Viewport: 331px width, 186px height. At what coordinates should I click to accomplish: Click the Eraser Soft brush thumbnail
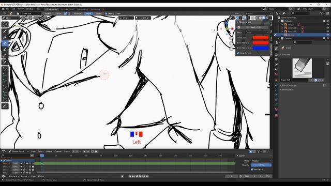302,68
